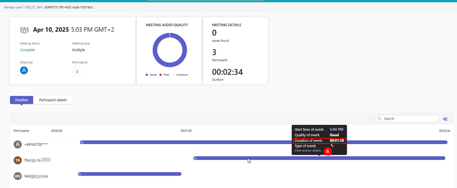
Task: Open the RES_CC_Test breadcrumb link
Action: coord(33,7)
